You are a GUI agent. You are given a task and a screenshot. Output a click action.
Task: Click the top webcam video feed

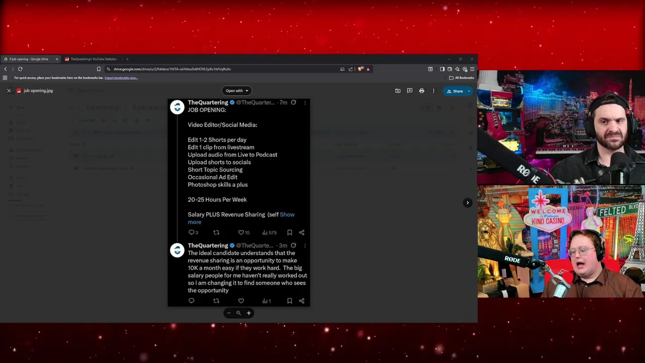click(x=561, y=128)
